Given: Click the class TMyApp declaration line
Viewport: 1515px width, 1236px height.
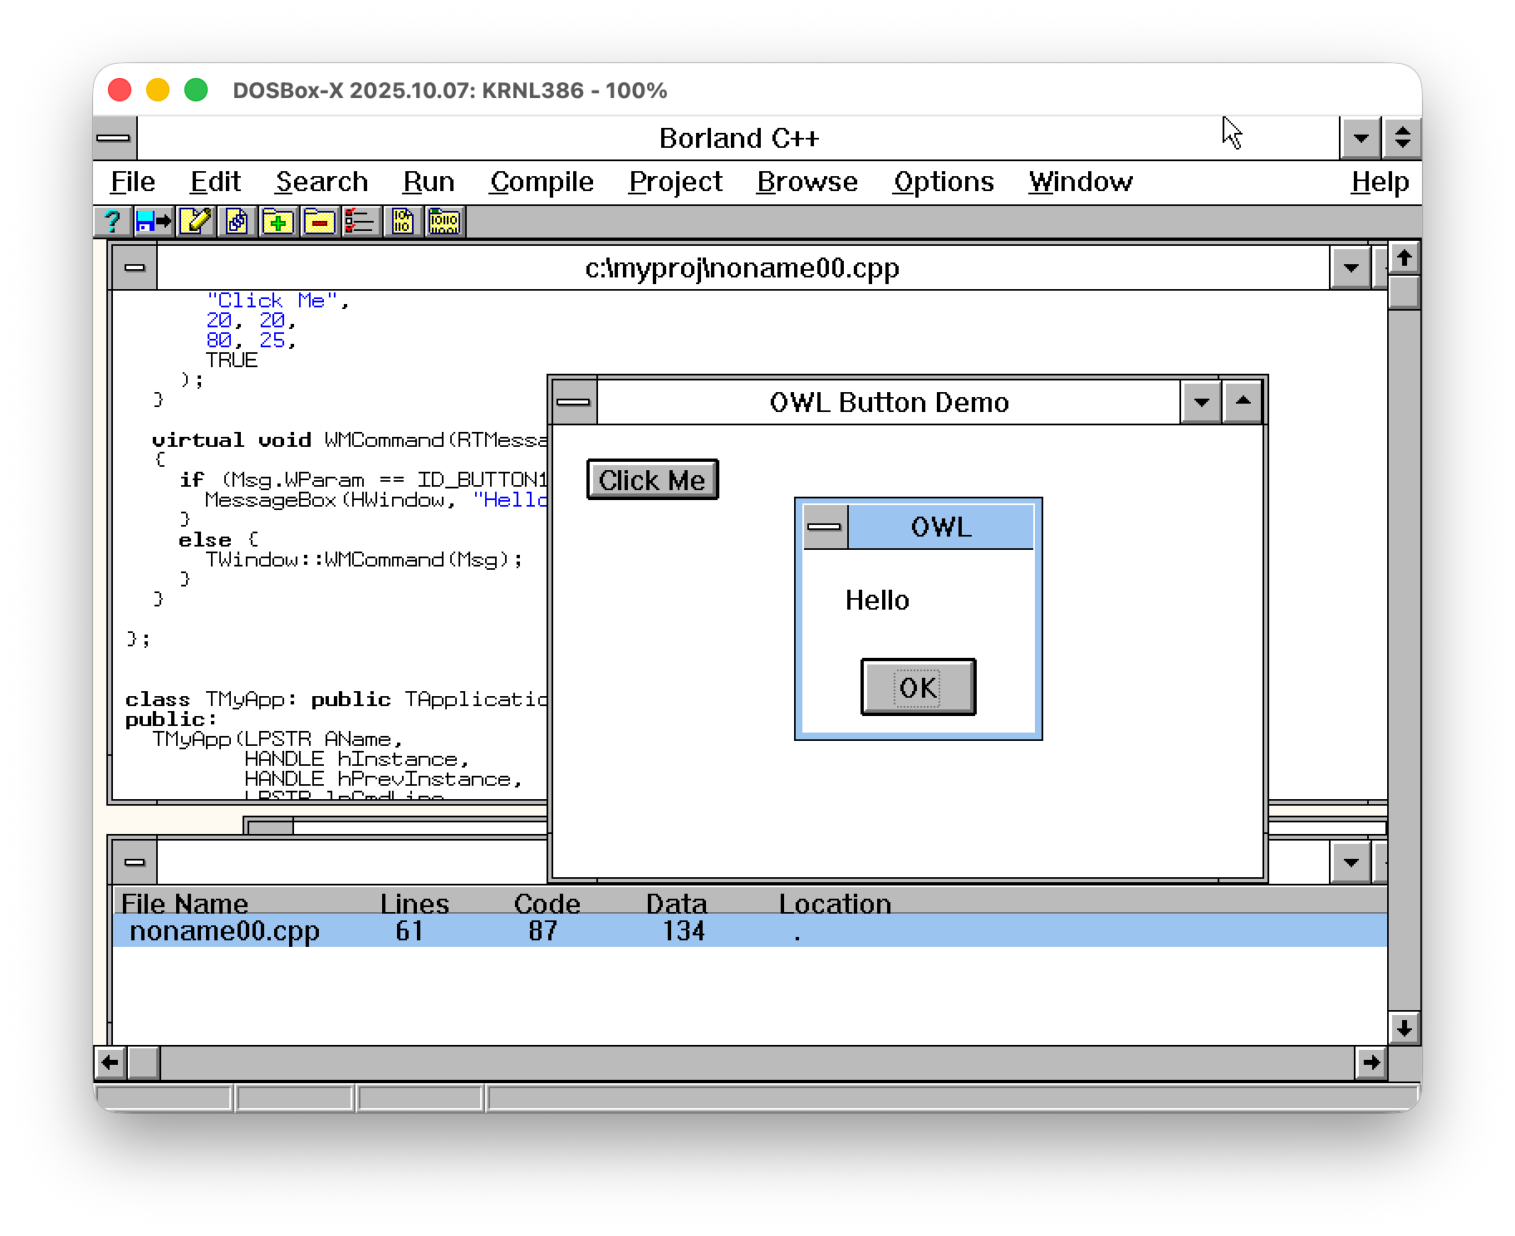Looking at the screenshot, I should [x=336, y=699].
